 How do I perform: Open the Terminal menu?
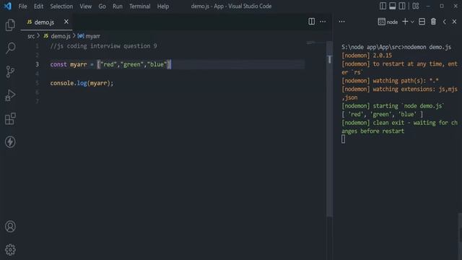[x=139, y=6]
